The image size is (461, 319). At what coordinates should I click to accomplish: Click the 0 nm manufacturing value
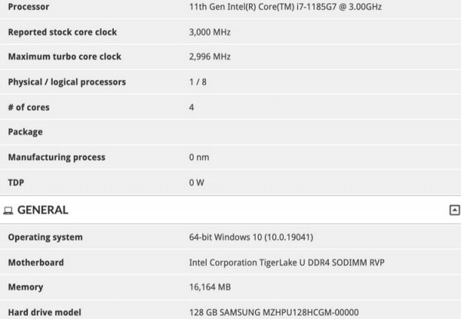199,157
